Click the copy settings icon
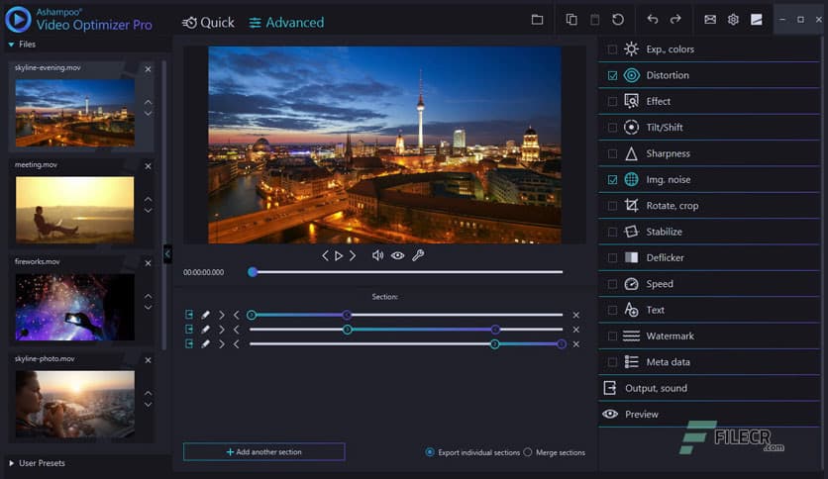Screen dimensions: 828x479 pyautogui.click(x=571, y=20)
